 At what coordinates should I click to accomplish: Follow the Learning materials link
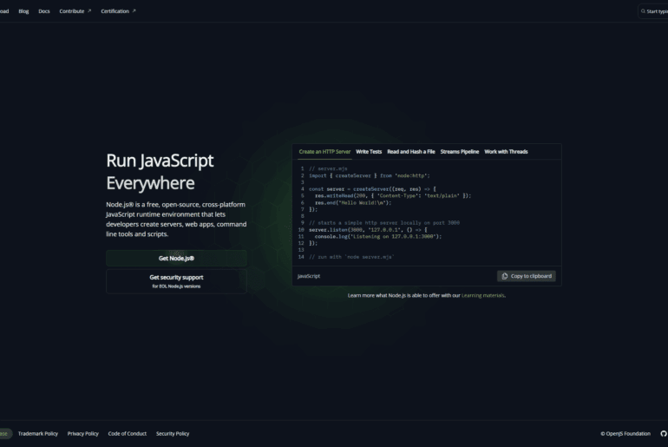point(482,295)
